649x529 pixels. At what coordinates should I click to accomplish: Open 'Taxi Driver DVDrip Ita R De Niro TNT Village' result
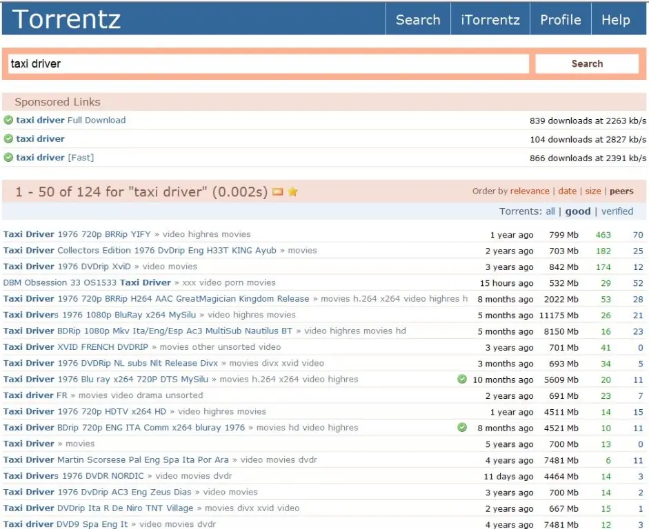[x=98, y=508]
